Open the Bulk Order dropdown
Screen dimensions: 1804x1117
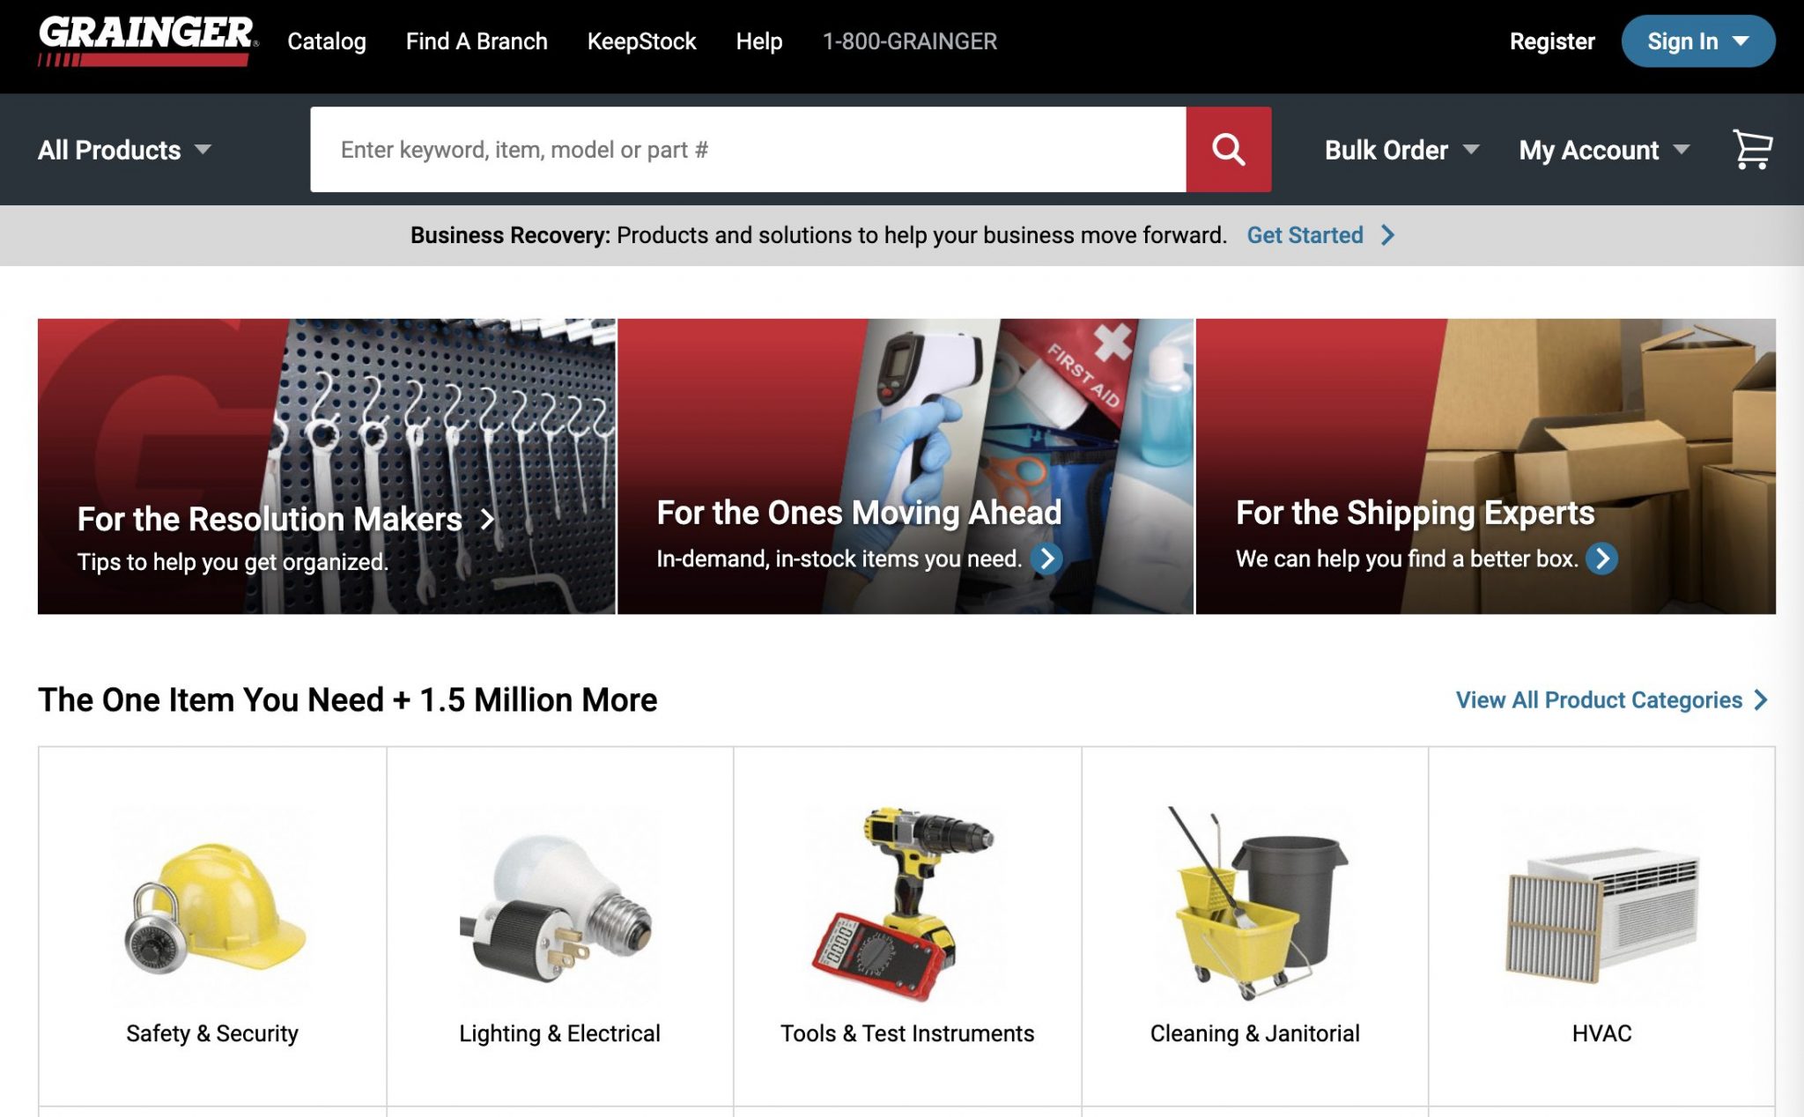point(1401,150)
